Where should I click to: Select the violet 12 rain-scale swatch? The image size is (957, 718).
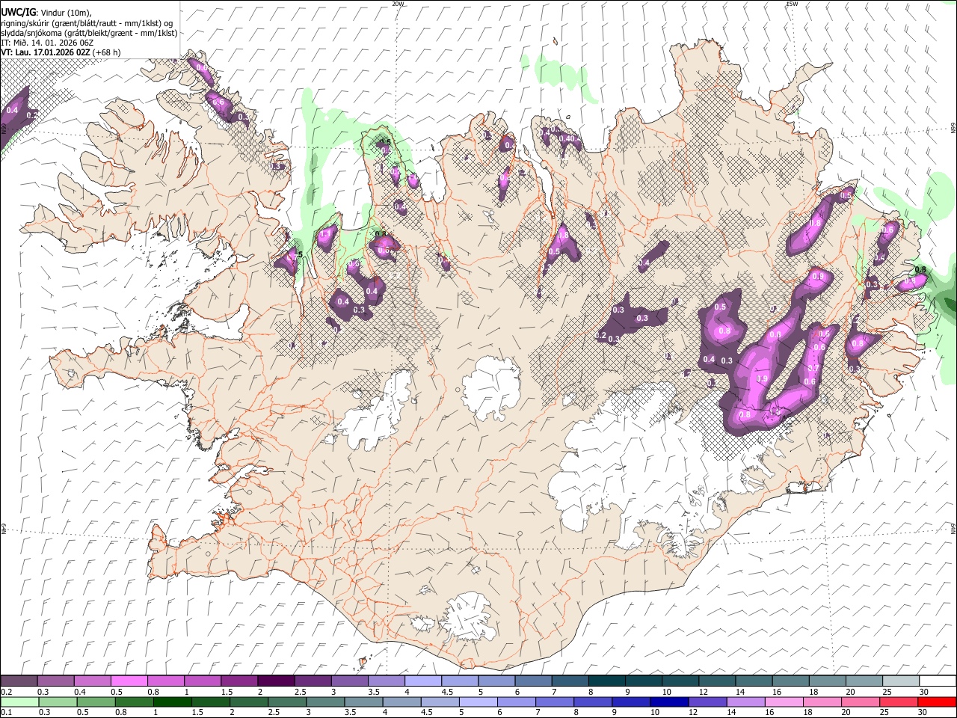[x=707, y=702]
